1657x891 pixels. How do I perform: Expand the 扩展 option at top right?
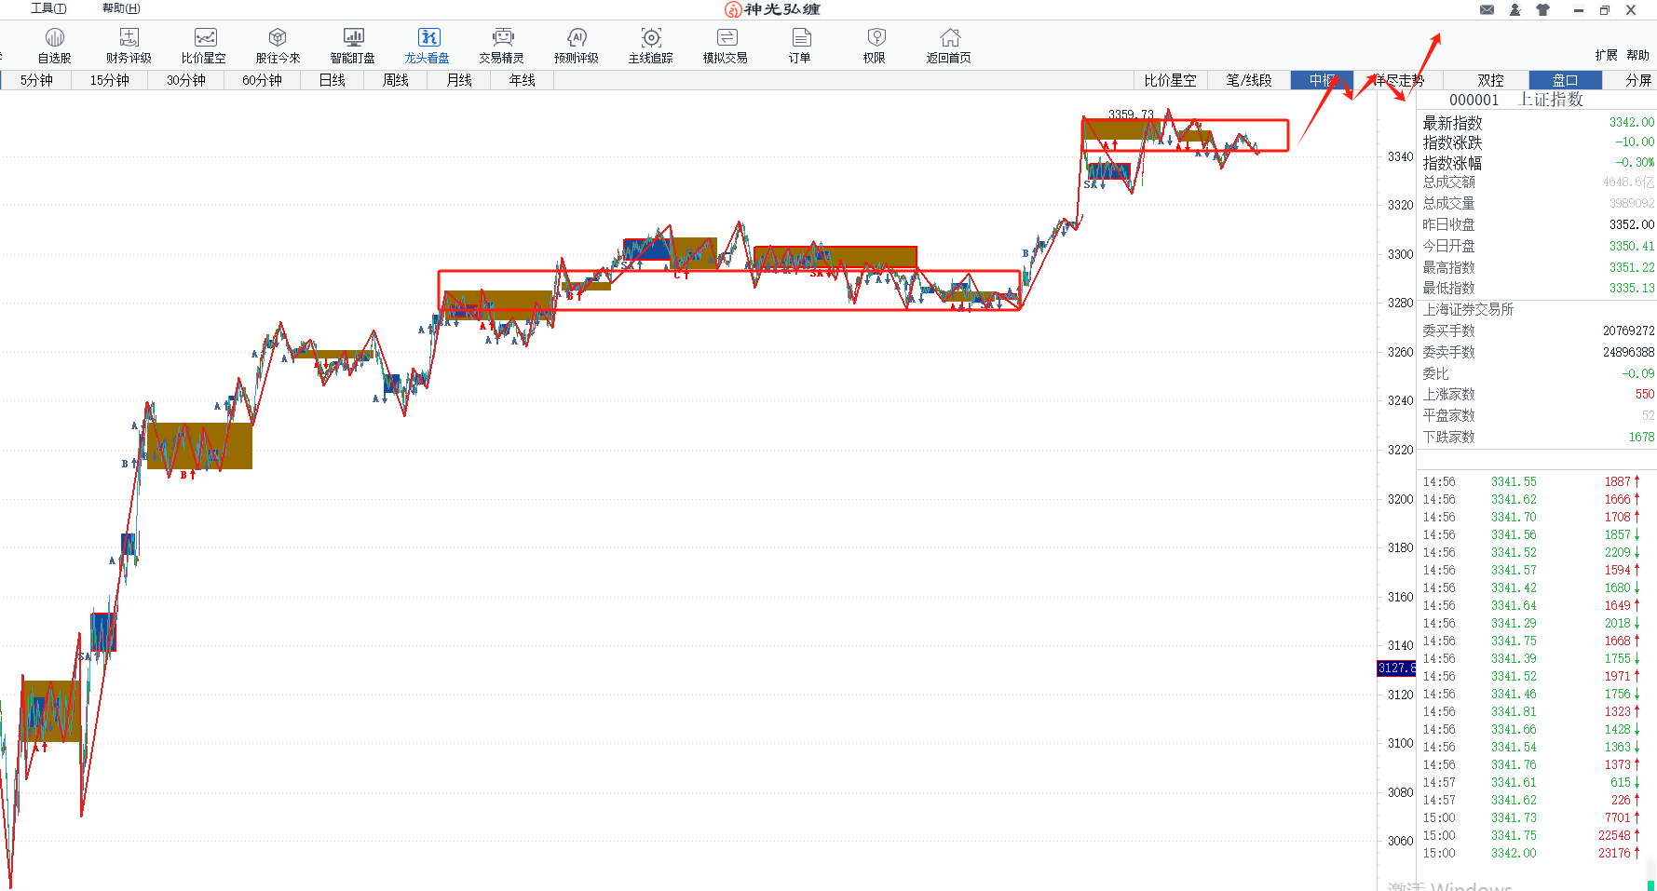pos(1606,55)
